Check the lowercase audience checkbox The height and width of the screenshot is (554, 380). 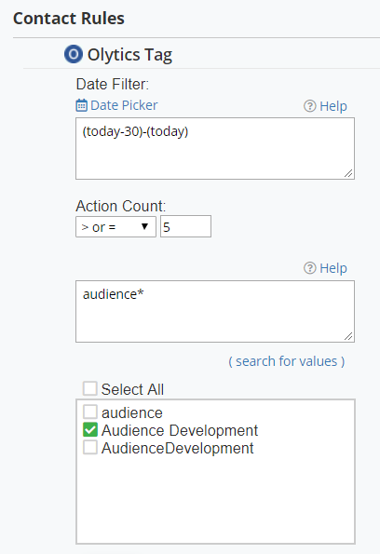pos(89,412)
